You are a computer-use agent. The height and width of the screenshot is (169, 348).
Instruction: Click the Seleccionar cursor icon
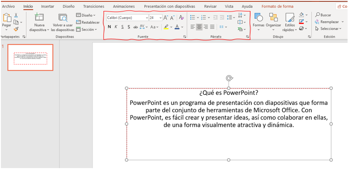tap(317, 29)
